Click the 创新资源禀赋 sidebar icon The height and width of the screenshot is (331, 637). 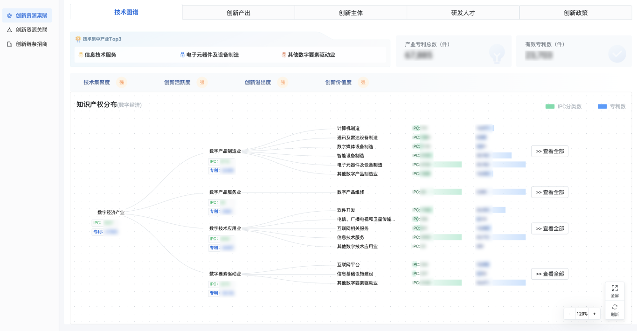tap(9, 15)
